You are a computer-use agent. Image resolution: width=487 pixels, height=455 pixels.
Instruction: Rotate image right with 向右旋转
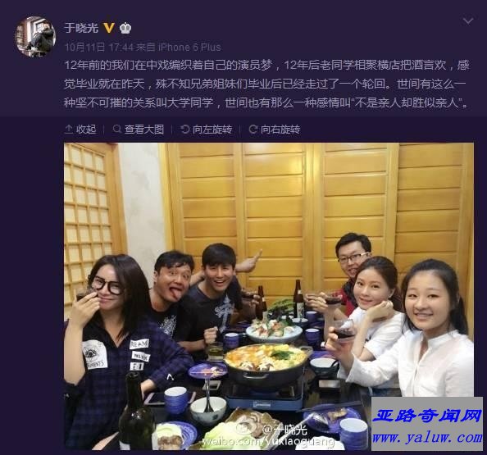275,130
